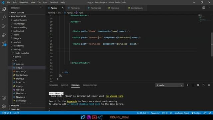The width and height of the screenshot is (213, 120).
Task: Expand the authentication folder
Action: (x=20, y=20)
